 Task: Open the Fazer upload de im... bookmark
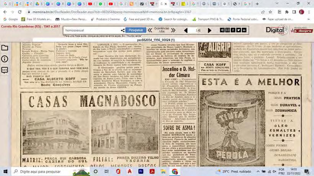coord(278,19)
